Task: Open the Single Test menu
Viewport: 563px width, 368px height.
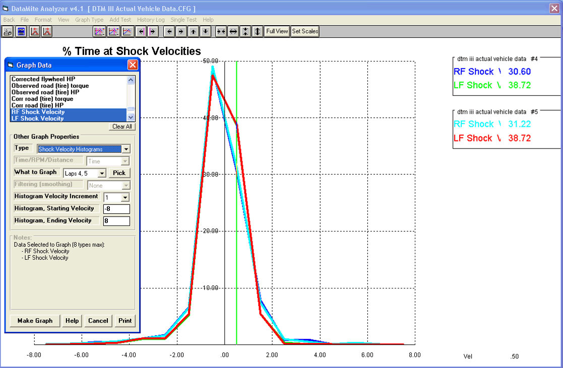Action: [183, 20]
